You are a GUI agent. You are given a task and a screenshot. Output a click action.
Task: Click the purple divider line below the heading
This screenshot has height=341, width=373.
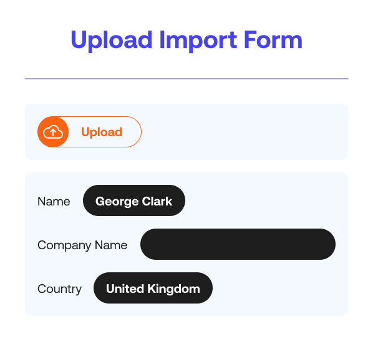(x=186, y=79)
